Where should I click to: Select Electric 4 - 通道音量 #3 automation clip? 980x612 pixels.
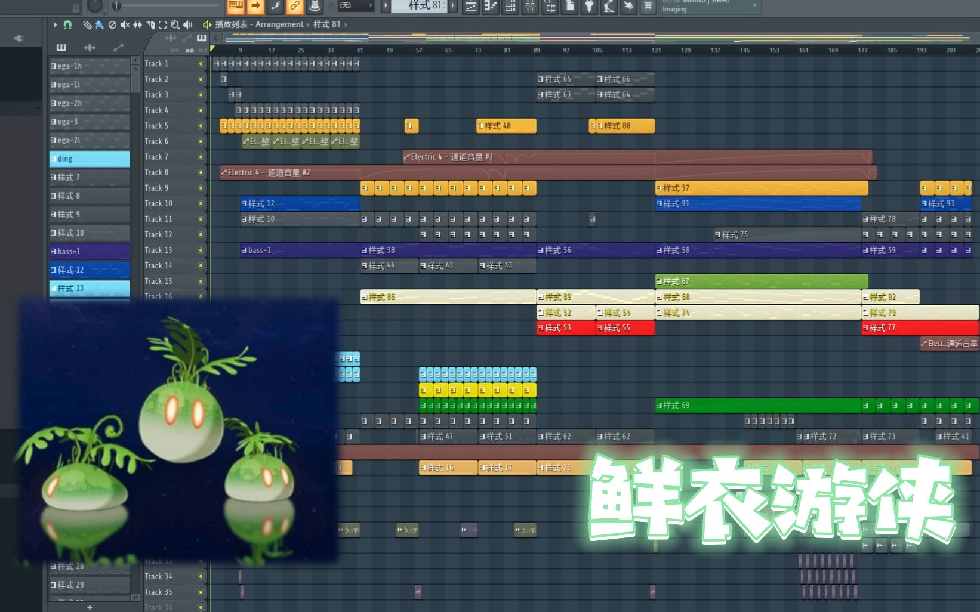click(x=637, y=157)
